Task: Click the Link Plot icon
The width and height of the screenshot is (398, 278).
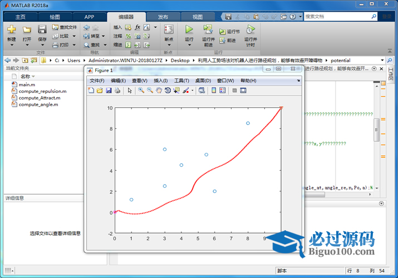Action: [x=202, y=90]
